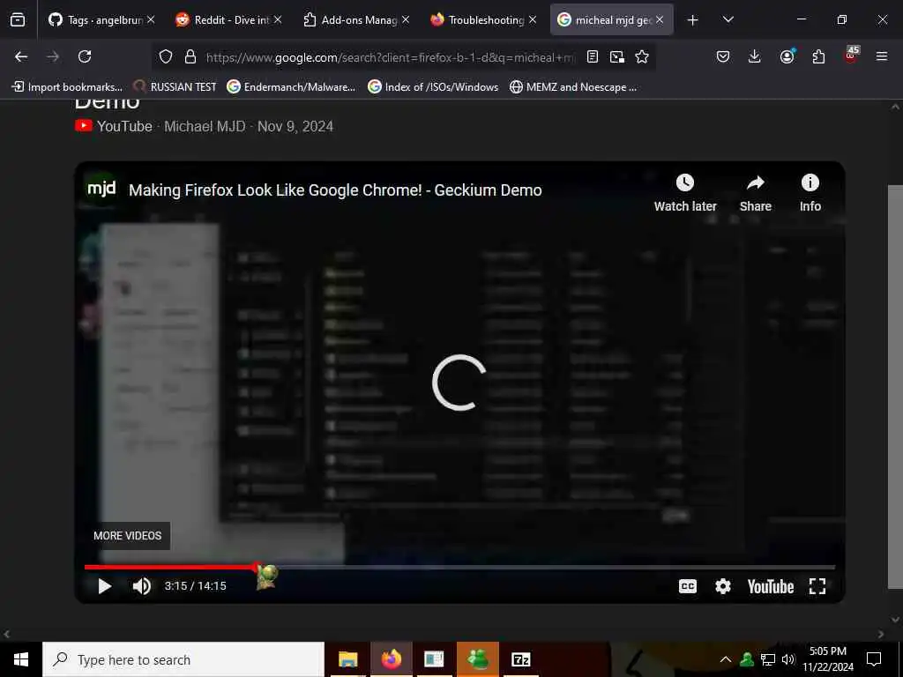Open the Downloads panel
This screenshot has width=903, height=677.
[x=755, y=56]
